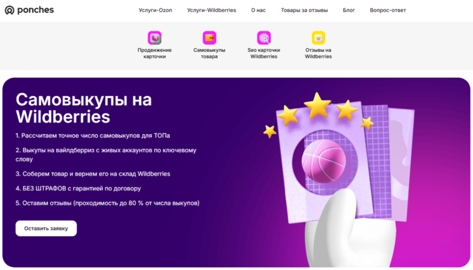Open the Seo карточки Wildberries text link
473x270 pixels.
(x=264, y=53)
